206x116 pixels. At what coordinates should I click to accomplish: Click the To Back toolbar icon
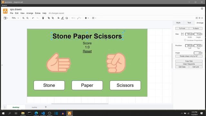pos(53,18)
